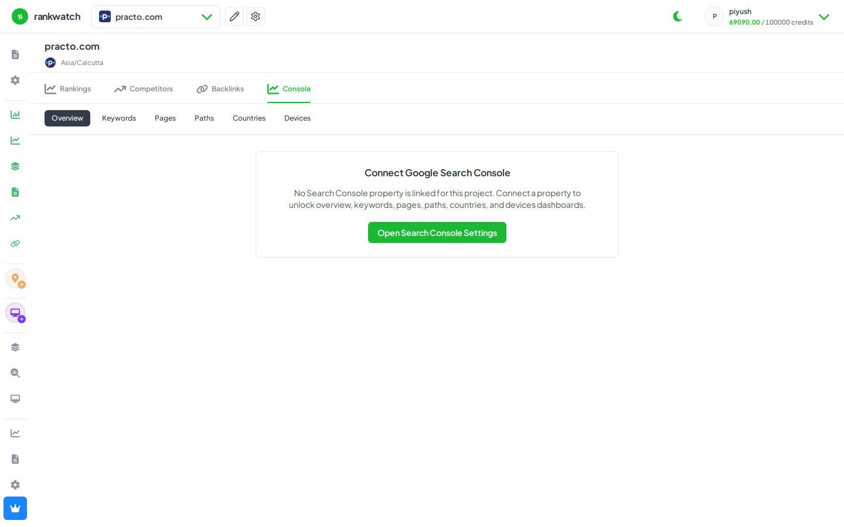Click the practo logo beside Asia/Calcutta
The width and height of the screenshot is (844, 527).
(50, 63)
